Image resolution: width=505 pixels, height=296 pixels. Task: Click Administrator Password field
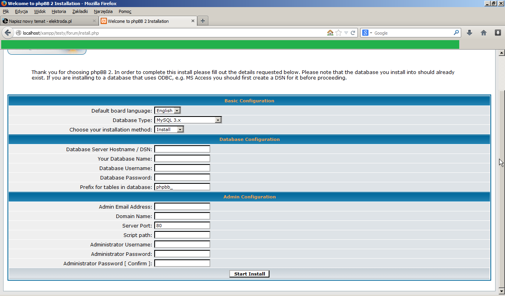click(182, 254)
